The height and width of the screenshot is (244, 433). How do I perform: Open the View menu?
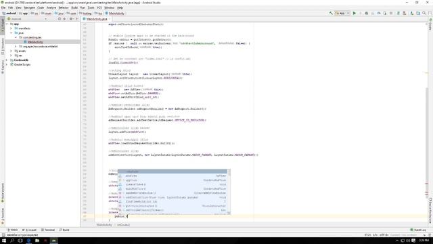[x=18, y=7]
